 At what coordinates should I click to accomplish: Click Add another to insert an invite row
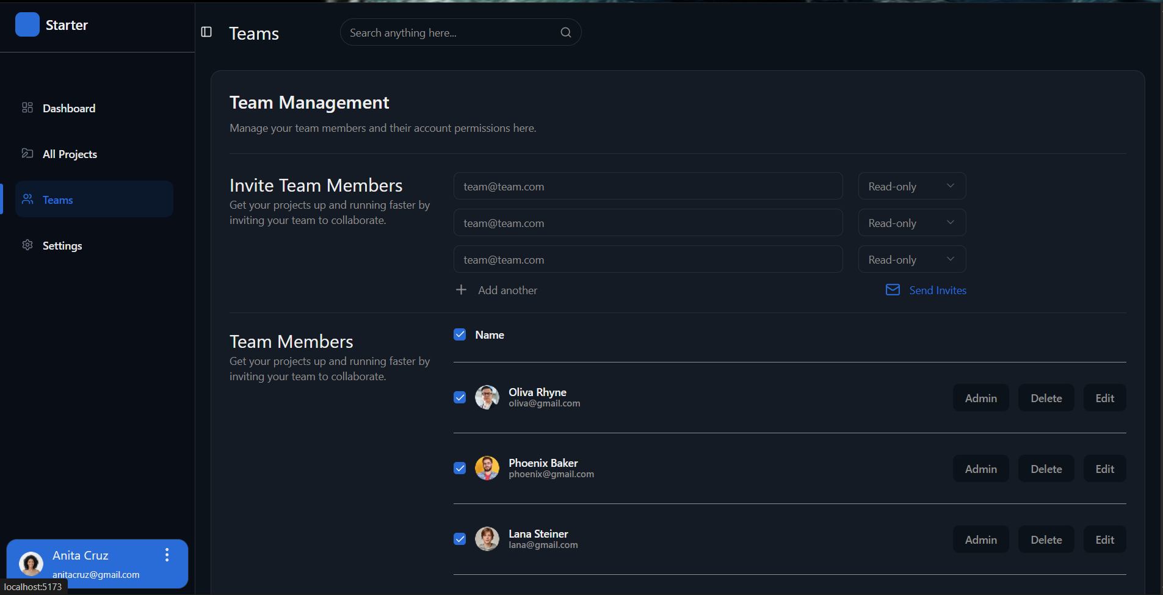pyautogui.click(x=508, y=290)
